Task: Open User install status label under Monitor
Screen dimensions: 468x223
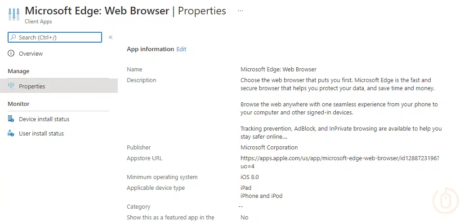Action: 41,134
